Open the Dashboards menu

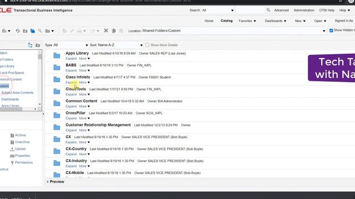[276, 21]
